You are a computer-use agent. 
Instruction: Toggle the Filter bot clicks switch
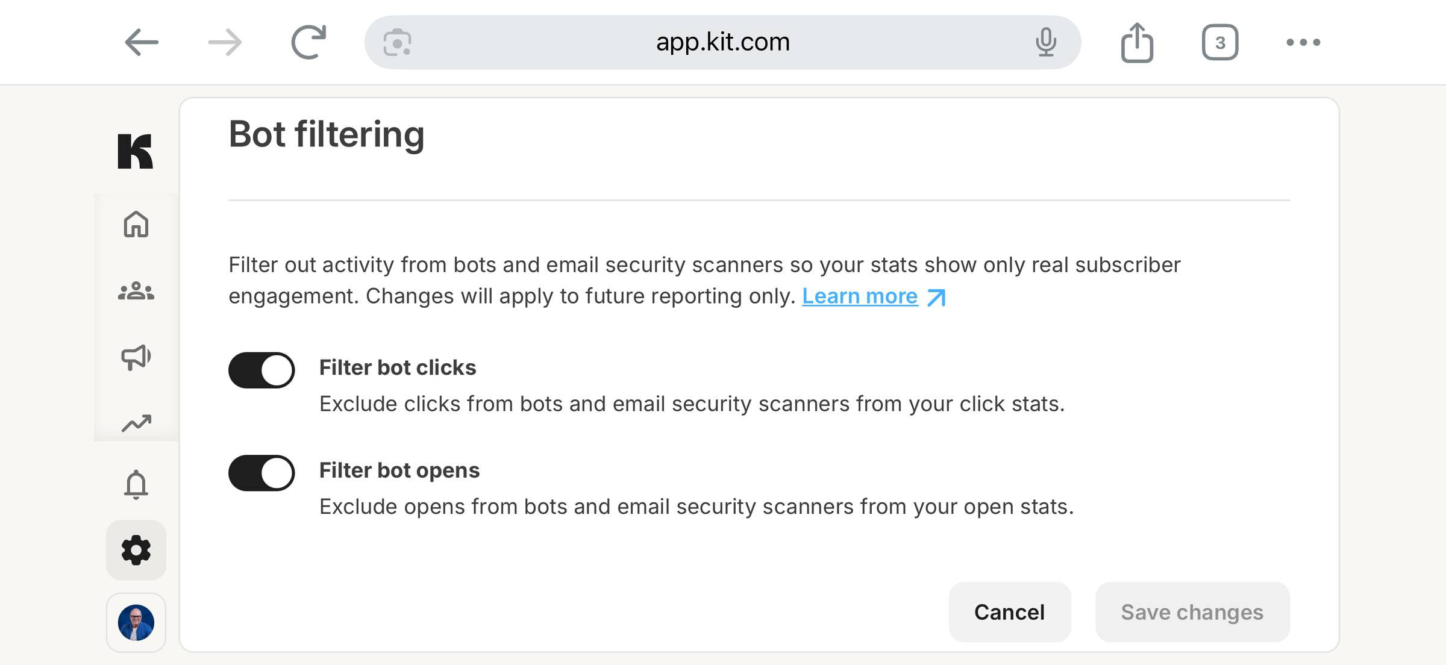coord(261,370)
